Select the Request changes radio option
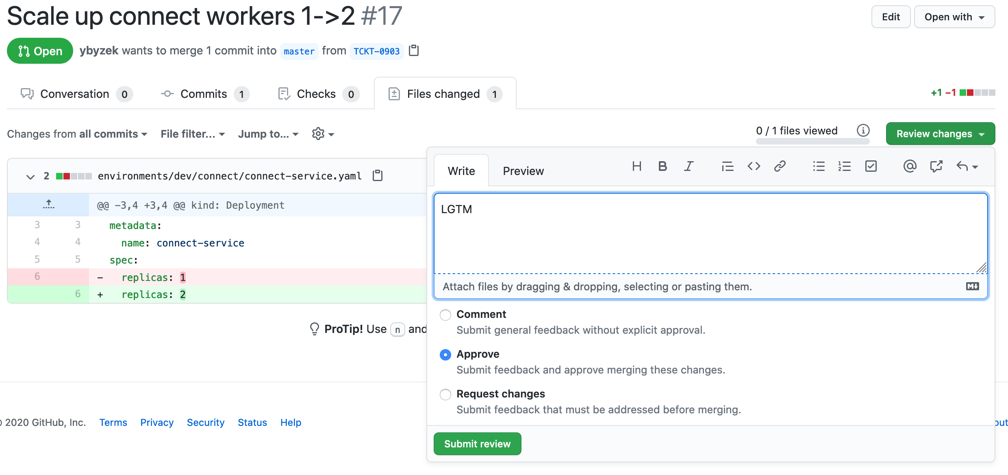This screenshot has width=1008, height=475. click(445, 394)
